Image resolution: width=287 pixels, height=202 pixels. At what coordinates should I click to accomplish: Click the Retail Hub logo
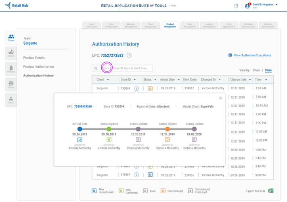coord(17,6)
